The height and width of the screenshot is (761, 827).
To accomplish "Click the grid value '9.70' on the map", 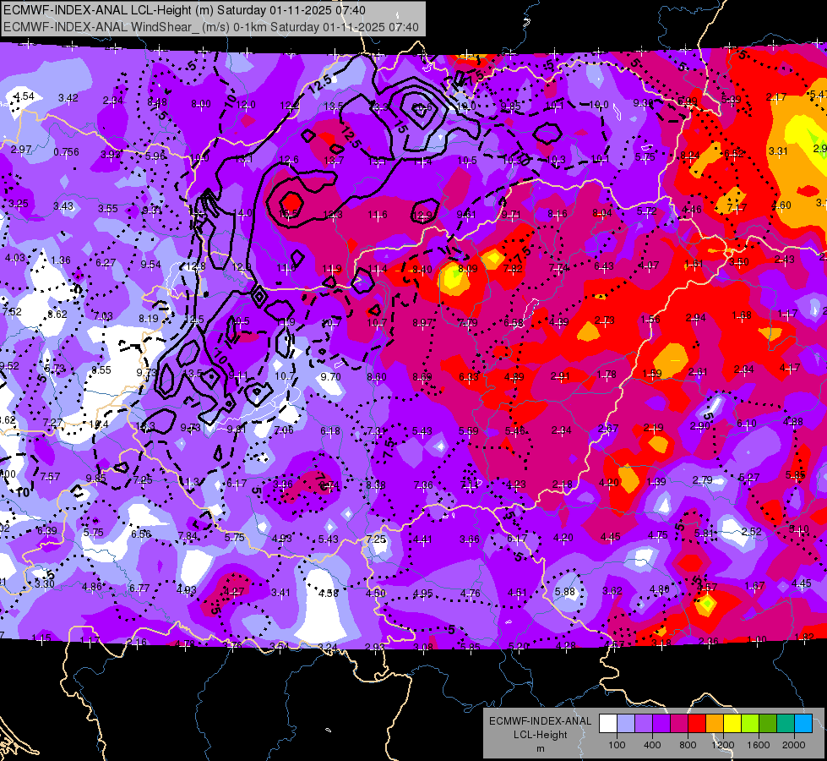I will (x=330, y=377).
